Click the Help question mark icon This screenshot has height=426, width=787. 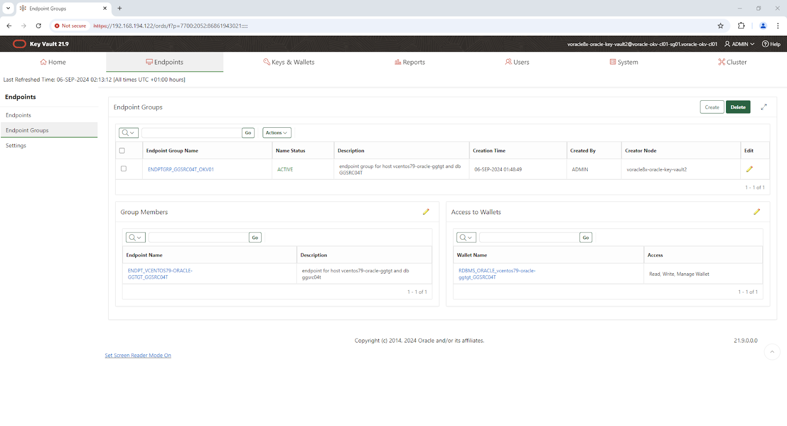765,44
